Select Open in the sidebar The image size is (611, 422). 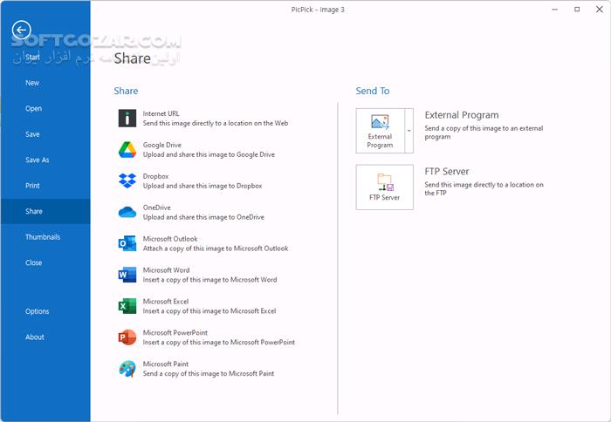[33, 109]
